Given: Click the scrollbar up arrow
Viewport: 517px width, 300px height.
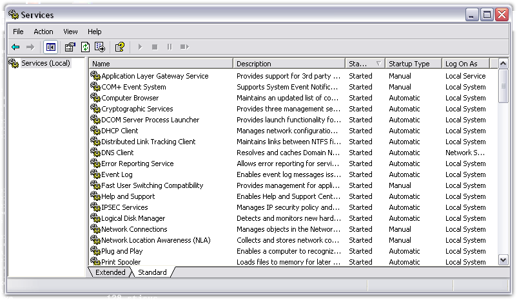Looking at the screenshot, I should coord(503,64).
